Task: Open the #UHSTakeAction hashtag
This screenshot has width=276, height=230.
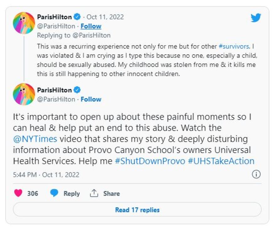Action: pyautogui.click(x=221, y=161)
